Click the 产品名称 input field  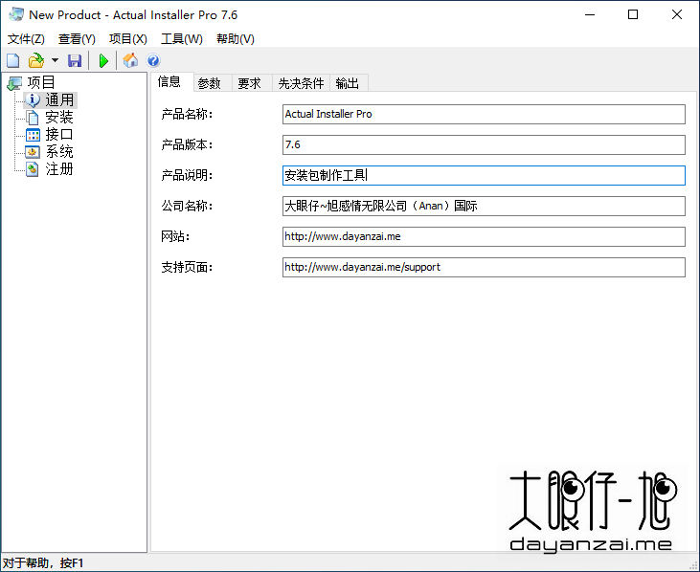click(484, 114)
